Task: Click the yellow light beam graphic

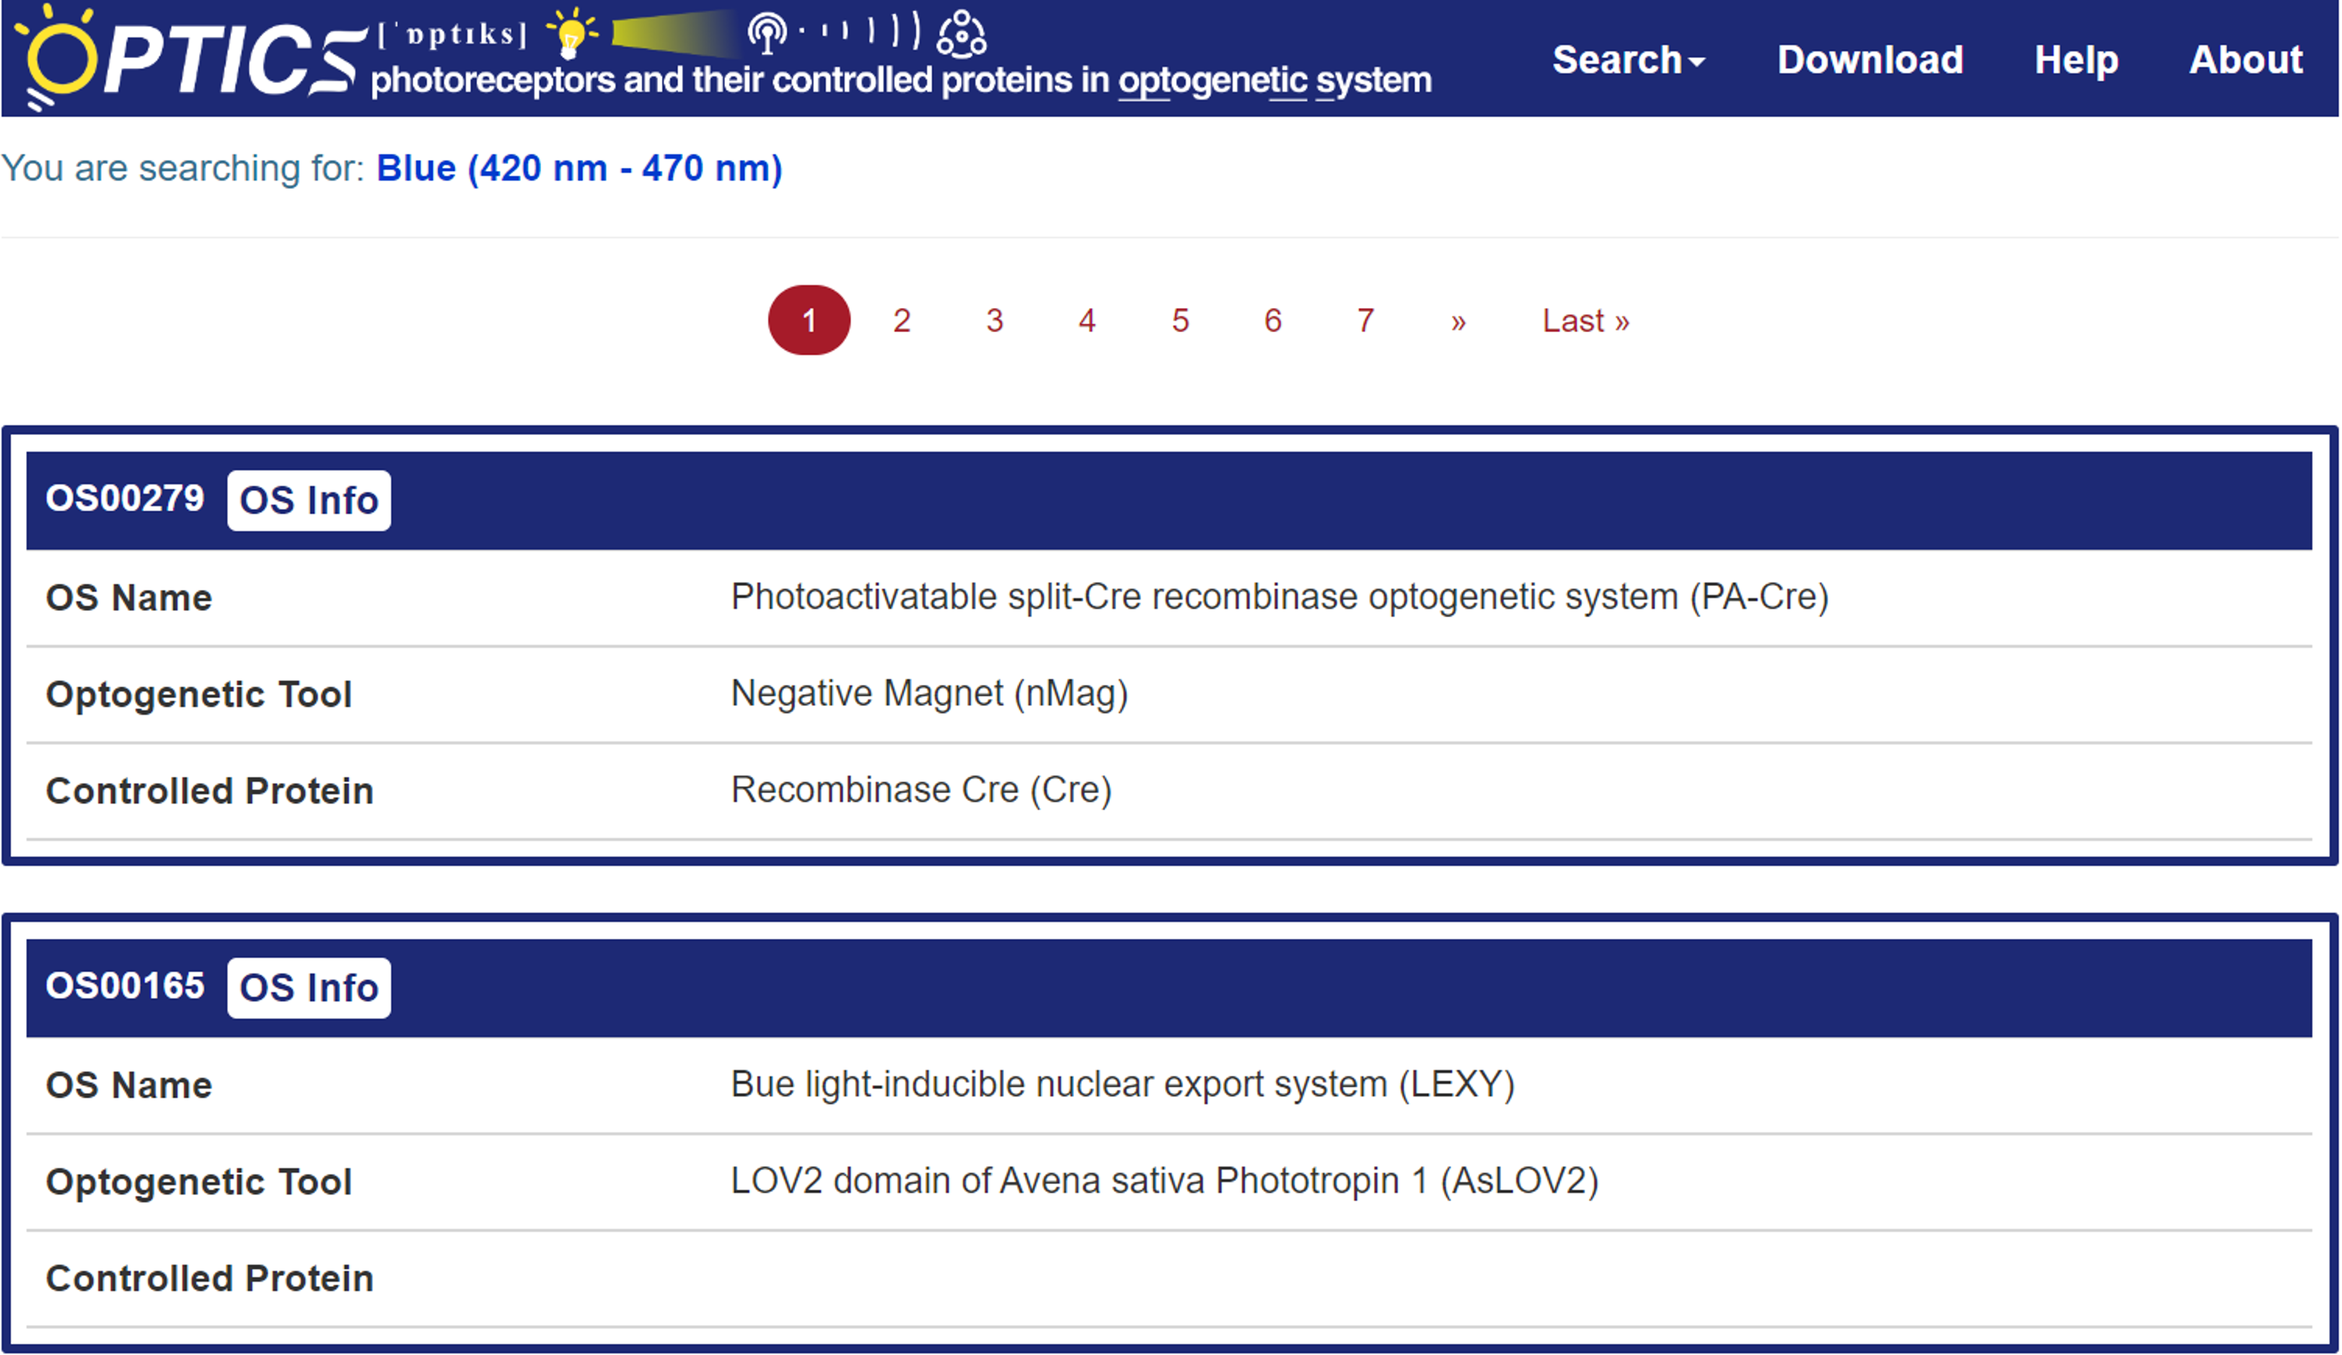Action: point(671,32)
